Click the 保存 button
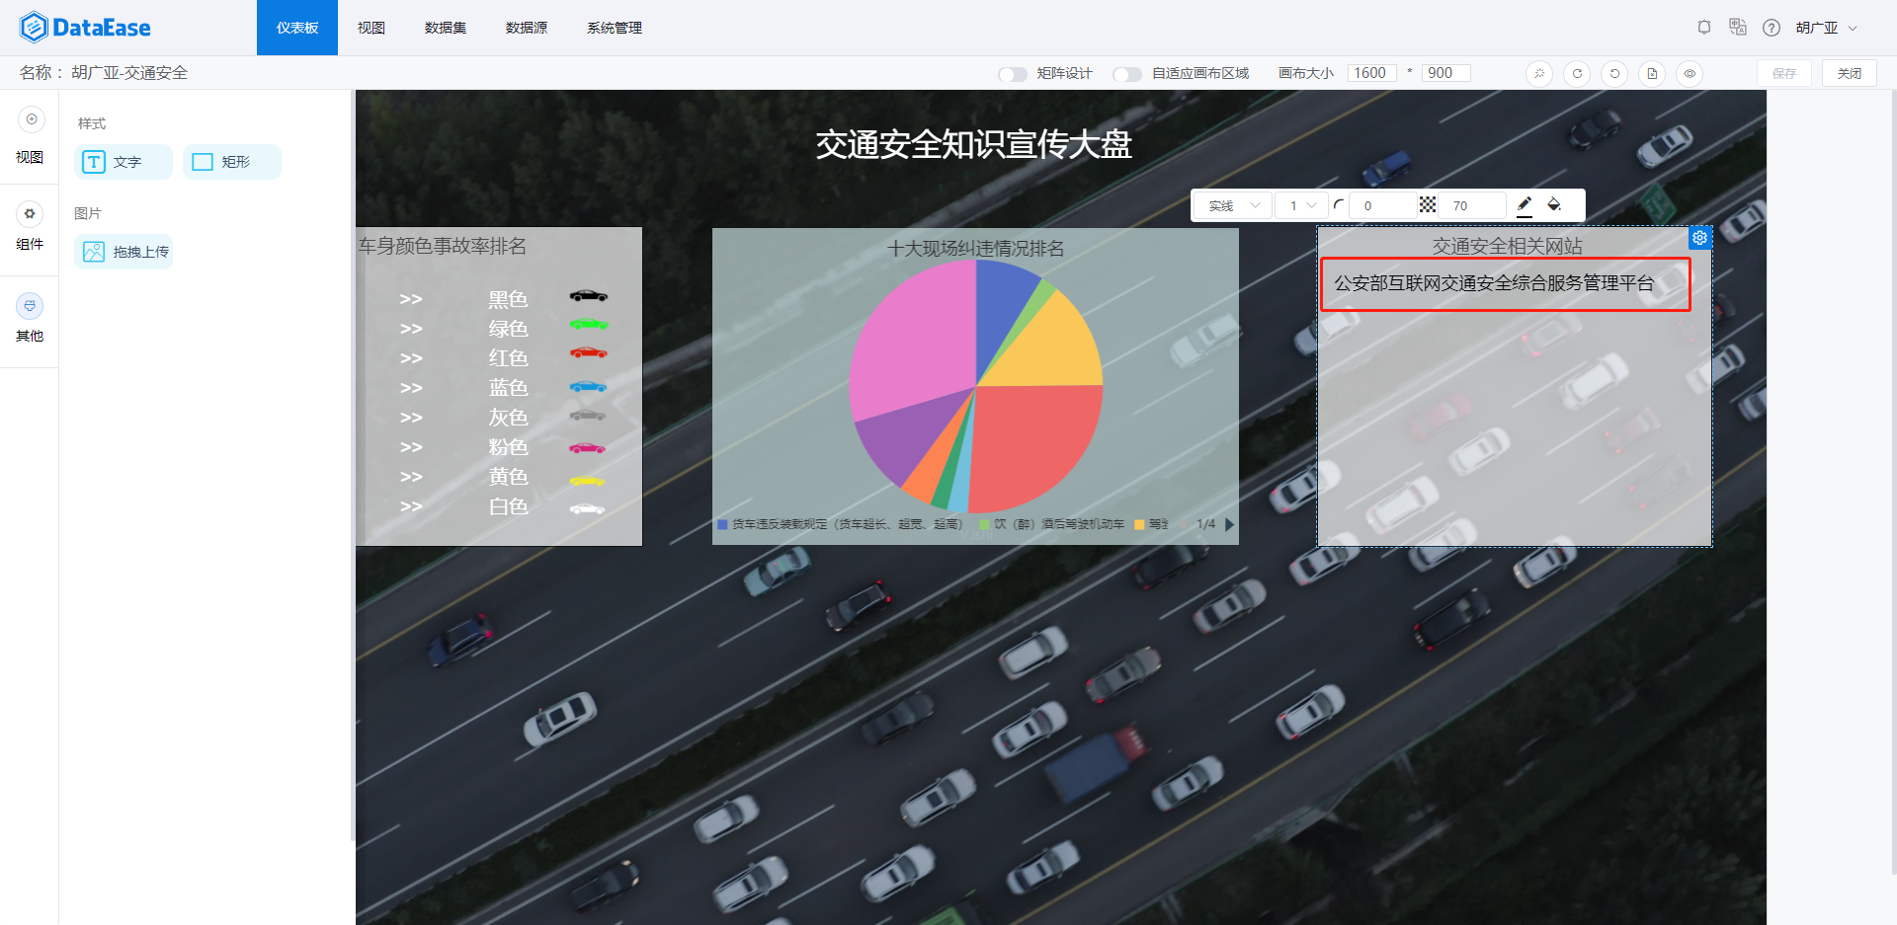Screen dimensions: 1897x925 tap(1784, 73)
